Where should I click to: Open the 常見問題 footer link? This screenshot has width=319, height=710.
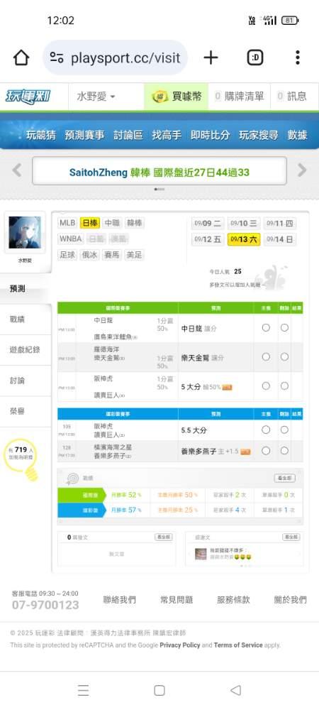tap(177, 599)
